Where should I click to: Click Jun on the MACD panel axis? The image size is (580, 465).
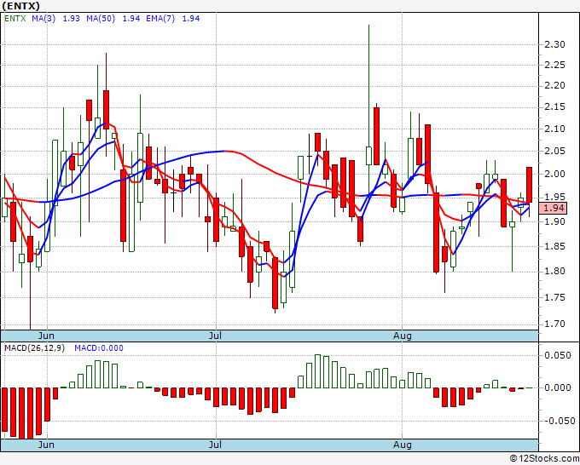point(46,445)
